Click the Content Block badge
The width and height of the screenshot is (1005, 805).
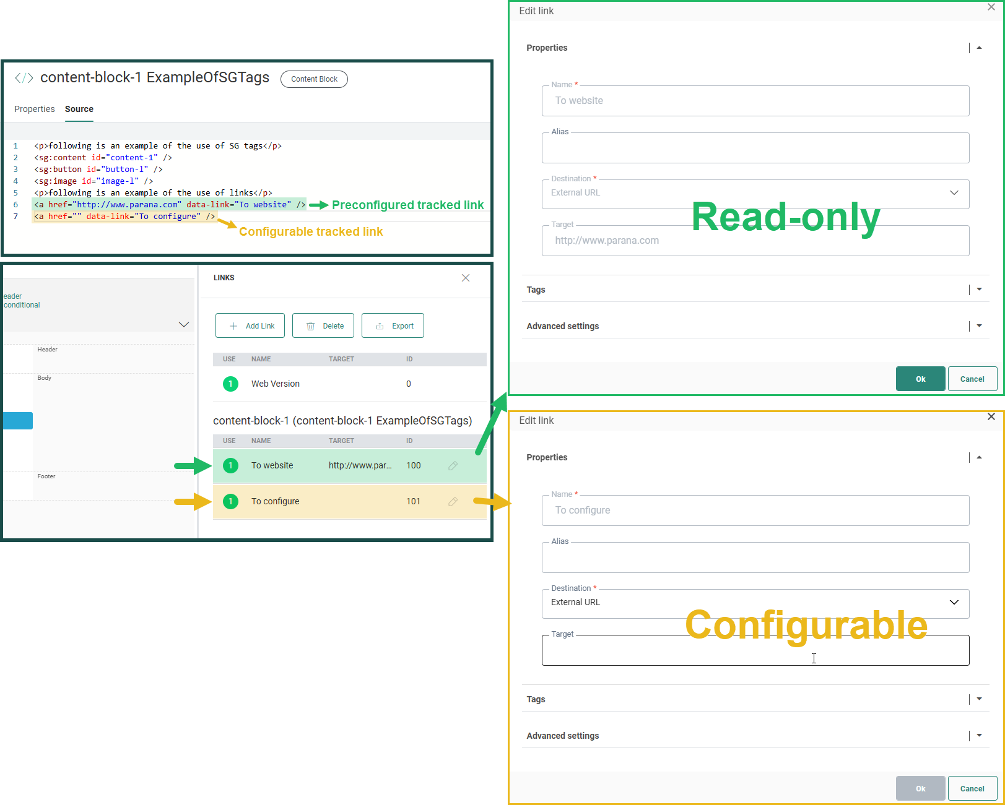click(314, 79)
